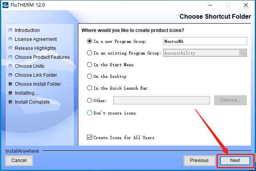The height and width of the screenshot is (171, 256).
Task: Choose 'In an existing Program Group' radio button
Action: [89, 53]
